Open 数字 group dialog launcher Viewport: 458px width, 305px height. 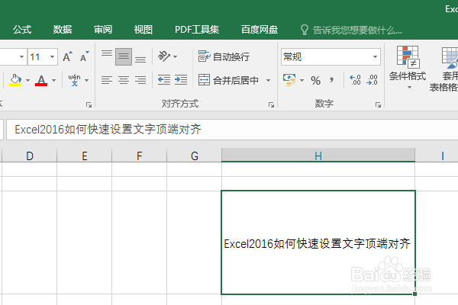click(378, 104)
